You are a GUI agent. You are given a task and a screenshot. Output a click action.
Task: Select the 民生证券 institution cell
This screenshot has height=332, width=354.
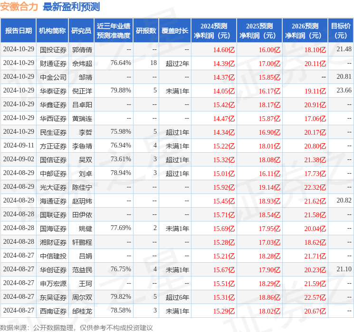point(53,132)
